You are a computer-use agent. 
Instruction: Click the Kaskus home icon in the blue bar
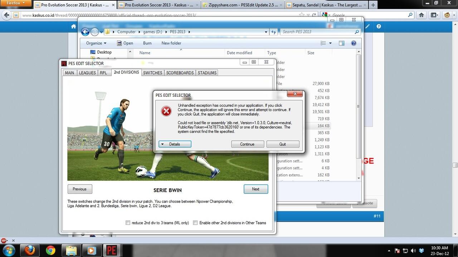73,26
